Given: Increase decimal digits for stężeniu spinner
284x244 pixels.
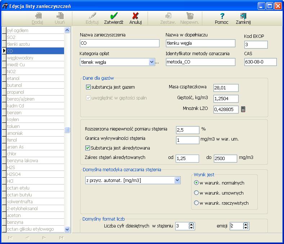Looking at the screenshot, I should [x=191, y=225].
